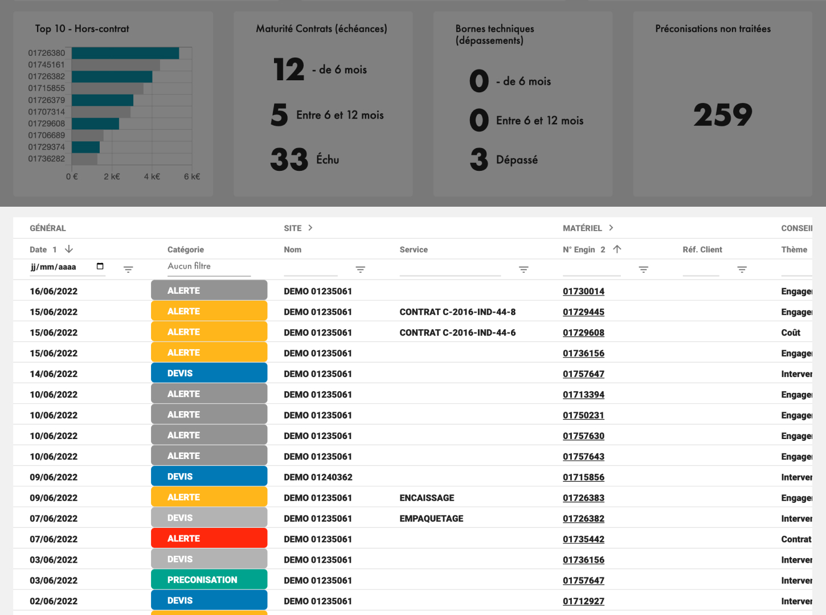Focus the jj/mm/aaaa date filter field
826x615 pixels.
(67, 267)
